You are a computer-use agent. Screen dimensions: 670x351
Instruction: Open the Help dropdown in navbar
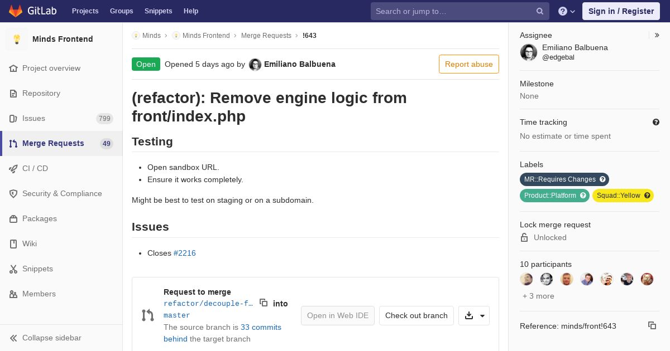pyautogui.click(x=567, y=11)
